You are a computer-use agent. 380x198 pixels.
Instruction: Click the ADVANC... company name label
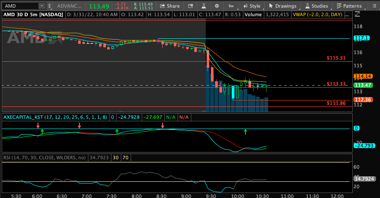[x=69, y=6]
